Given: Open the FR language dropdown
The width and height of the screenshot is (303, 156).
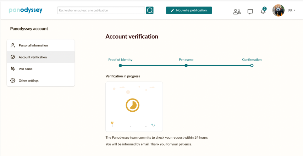Looking at the screenshot, I should (x=292, y=10).
